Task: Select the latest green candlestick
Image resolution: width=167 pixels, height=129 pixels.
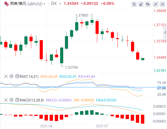Action: coord(143,59)
